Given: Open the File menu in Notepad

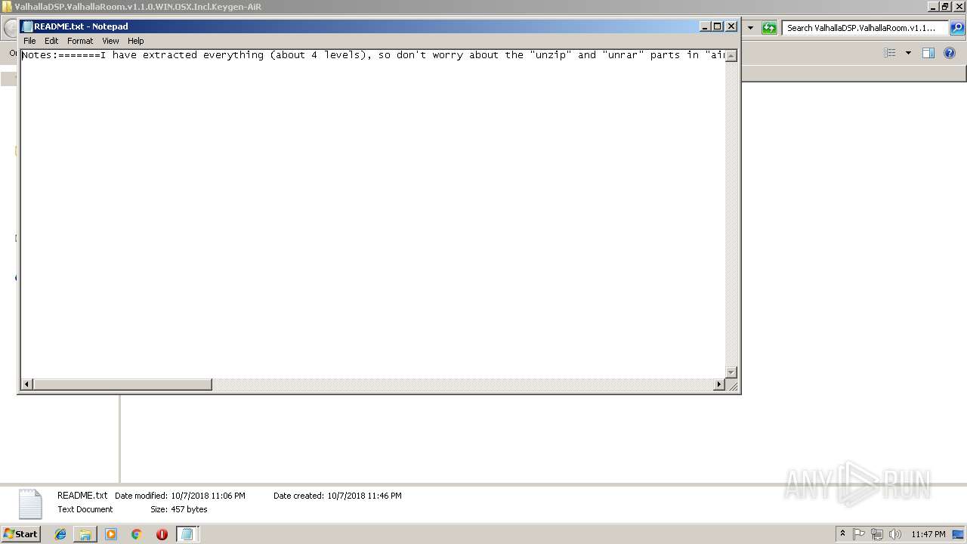Looking at the screenshot, I should click(29, 41).
